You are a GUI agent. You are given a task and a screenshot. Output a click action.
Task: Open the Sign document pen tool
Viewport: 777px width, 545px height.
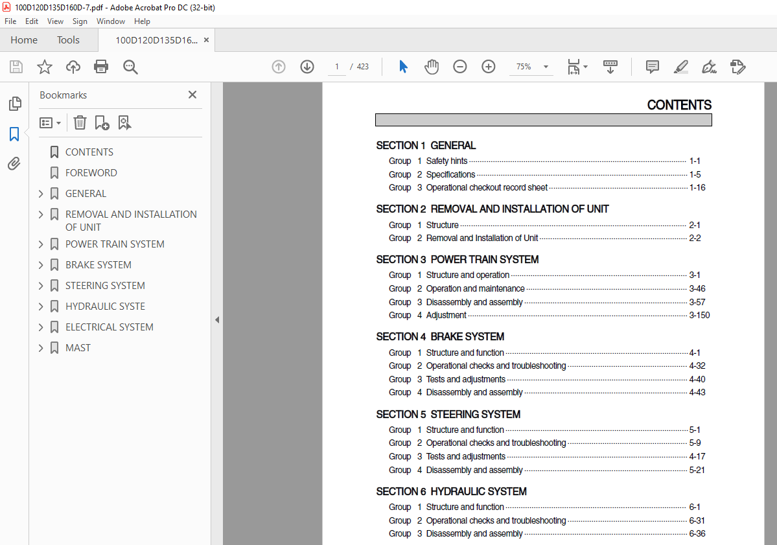[709, 66]
